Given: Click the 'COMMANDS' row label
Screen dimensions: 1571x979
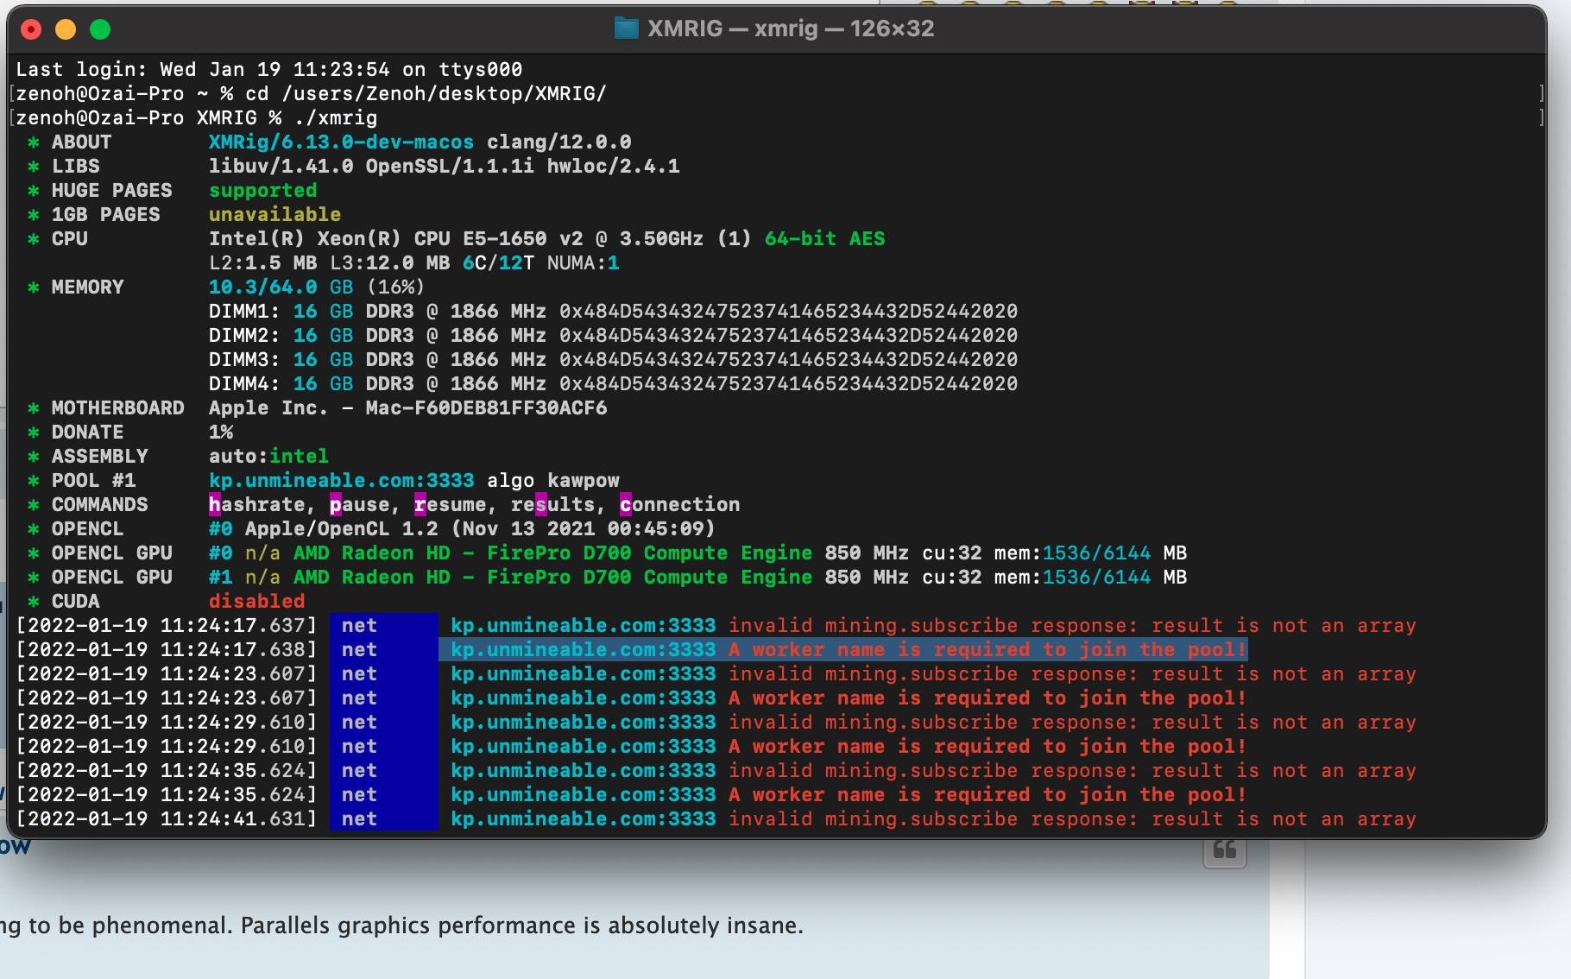Looking at the screenshot, I should tap(99, 504).
